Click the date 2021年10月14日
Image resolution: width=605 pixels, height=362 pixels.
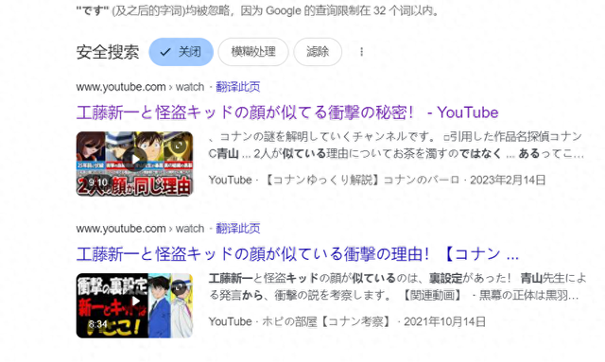[x=445, y=321]
